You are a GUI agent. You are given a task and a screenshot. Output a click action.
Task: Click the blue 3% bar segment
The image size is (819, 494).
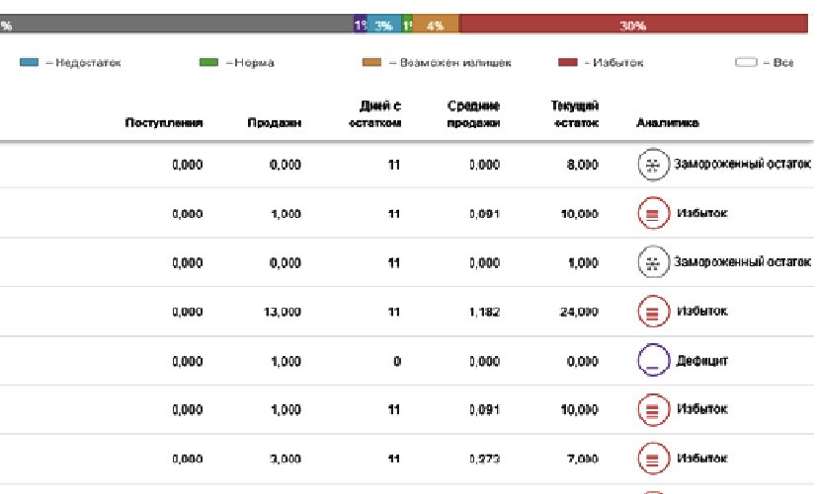coord(384,25)
